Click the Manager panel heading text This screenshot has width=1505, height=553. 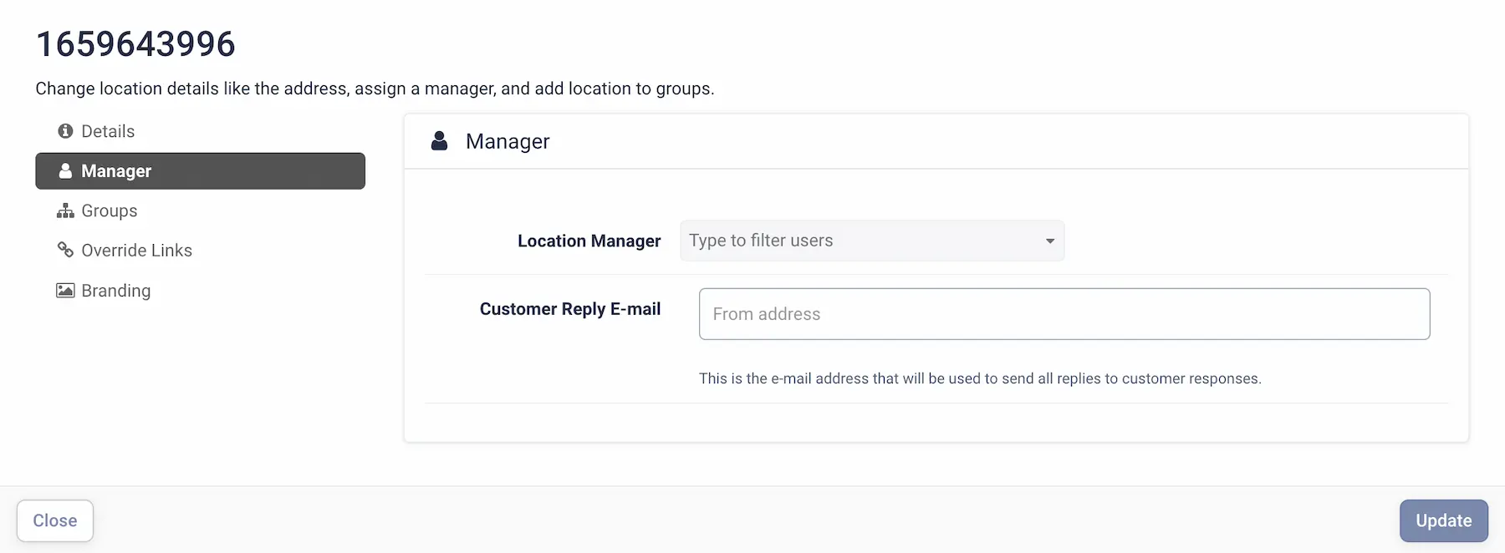click(508, 141)
